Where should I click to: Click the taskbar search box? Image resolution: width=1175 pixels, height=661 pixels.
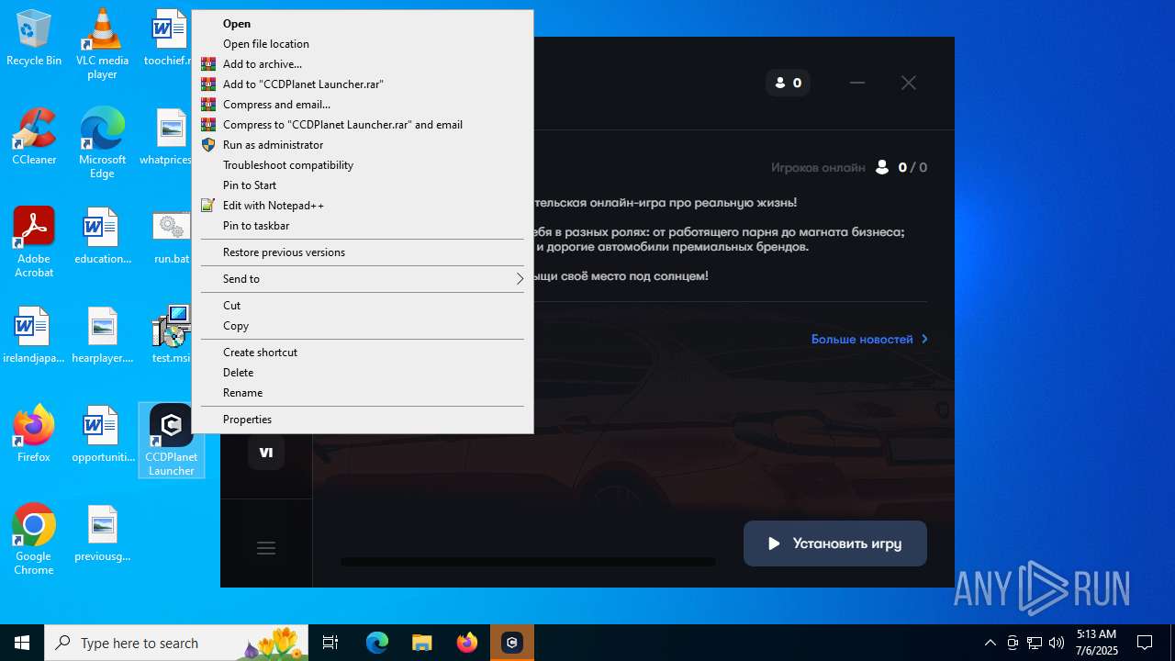click(178, 643)
